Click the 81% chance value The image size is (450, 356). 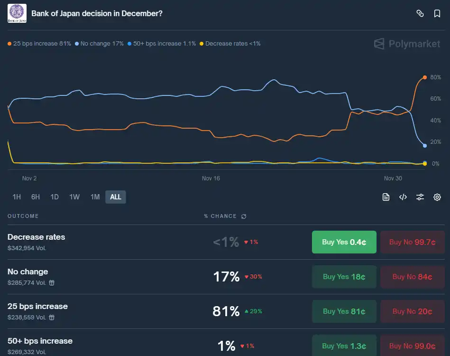tap(226, 311)
